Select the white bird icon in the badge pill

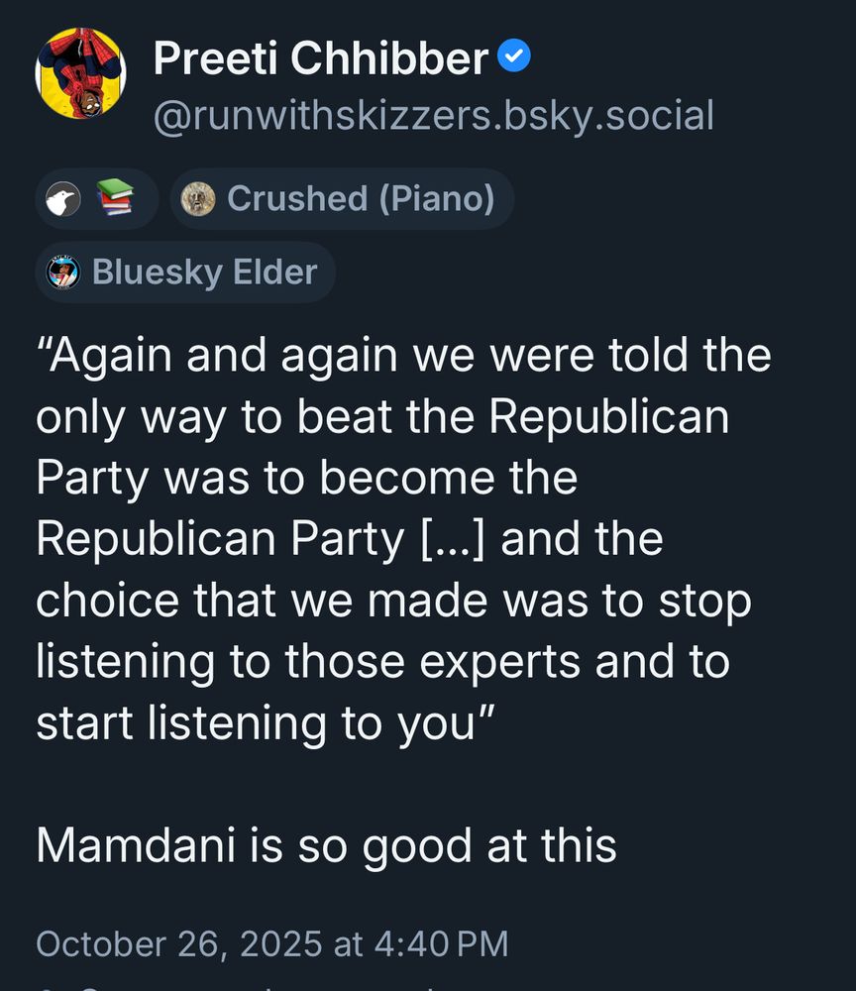[61, 198]
